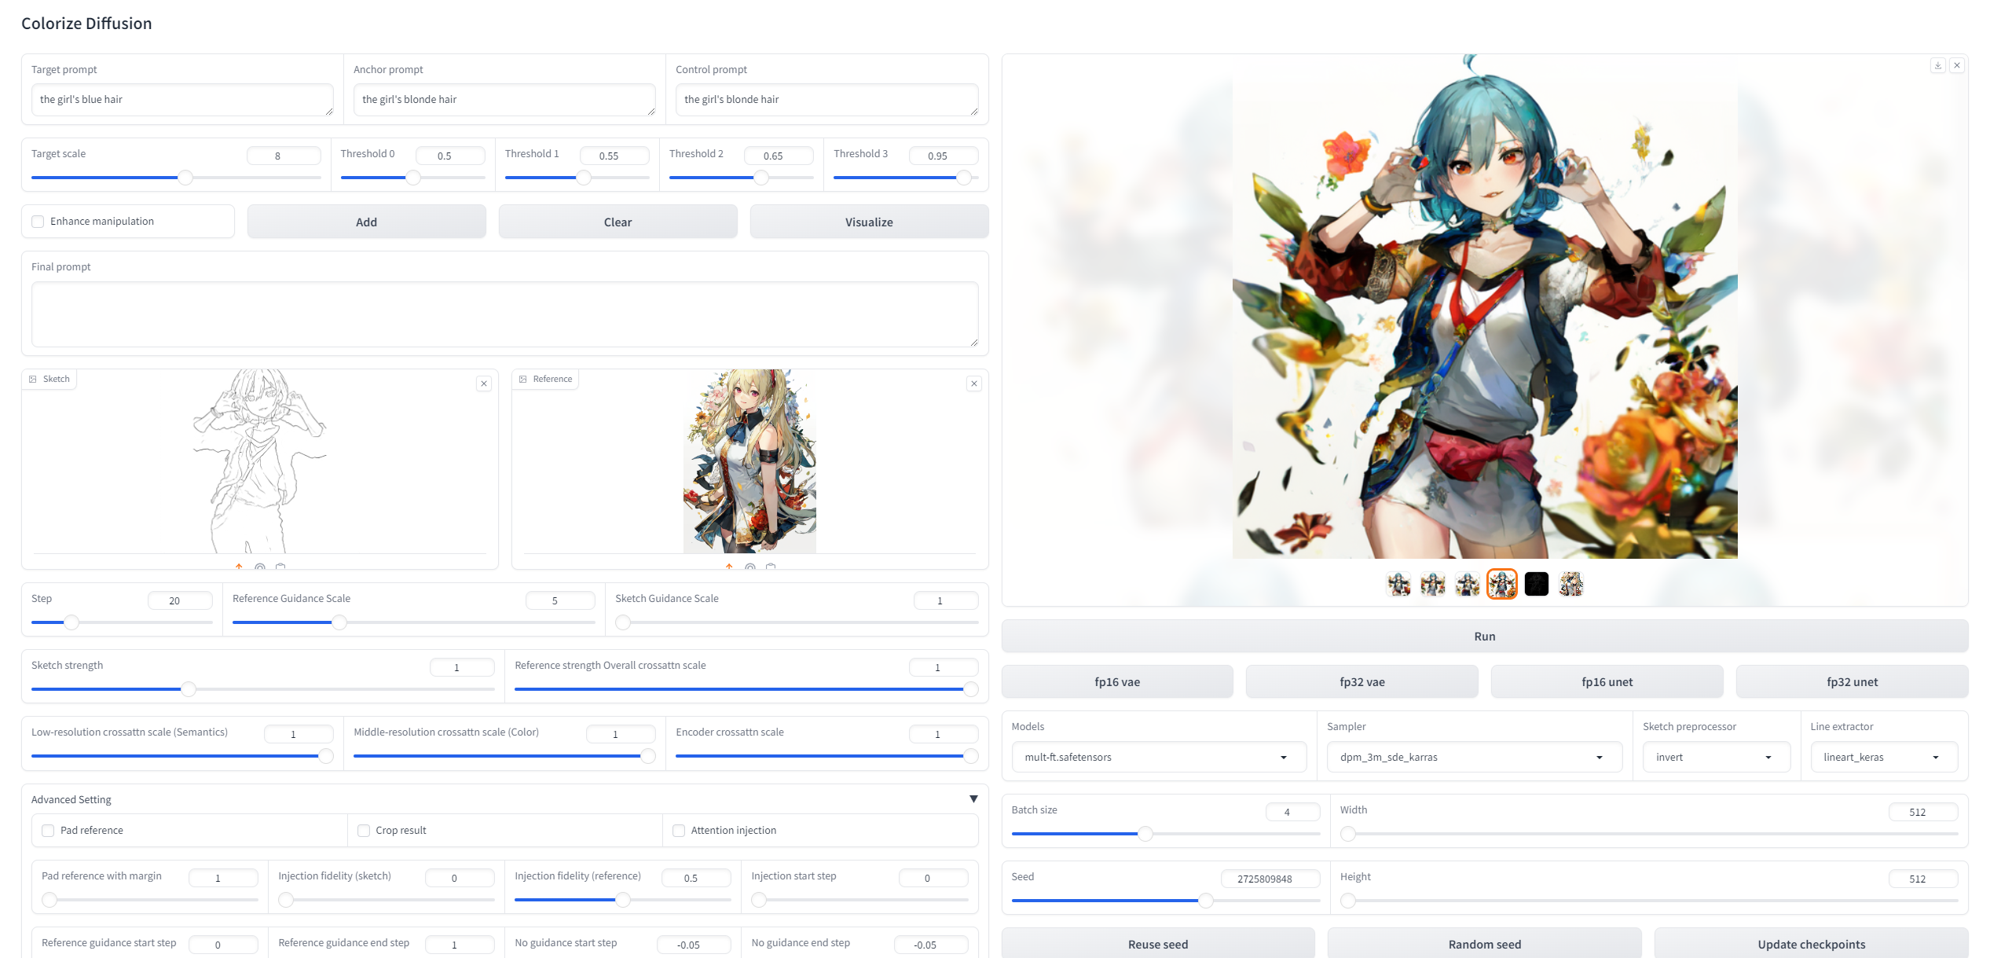Enable the Enhance manipulation checkbox
1990x958 pixels.
[38, 222]
